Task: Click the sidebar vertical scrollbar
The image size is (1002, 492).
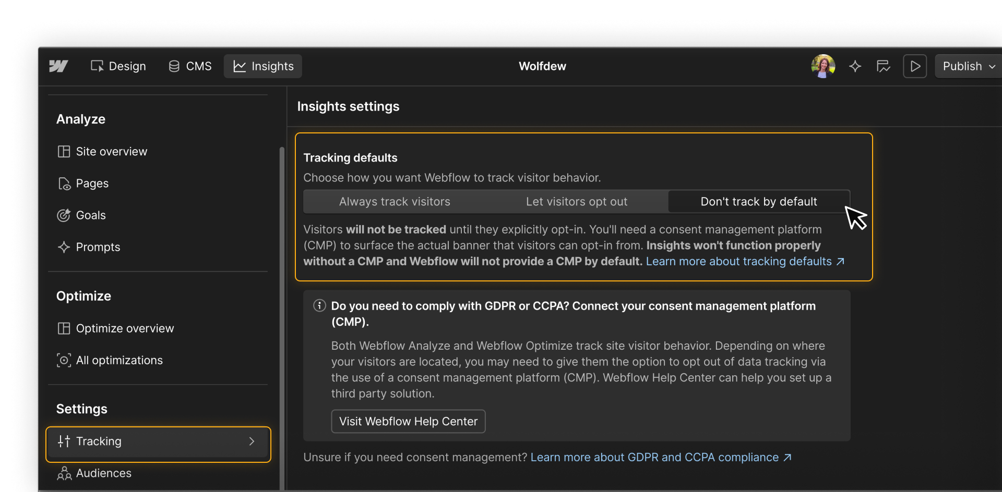Action: coord(282,318)
